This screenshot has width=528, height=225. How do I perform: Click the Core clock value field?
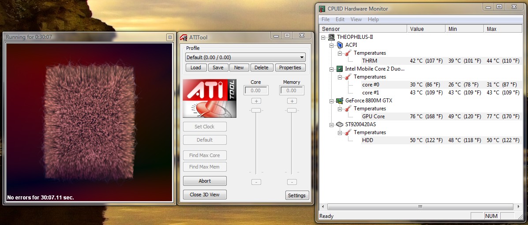pos(256,90)
